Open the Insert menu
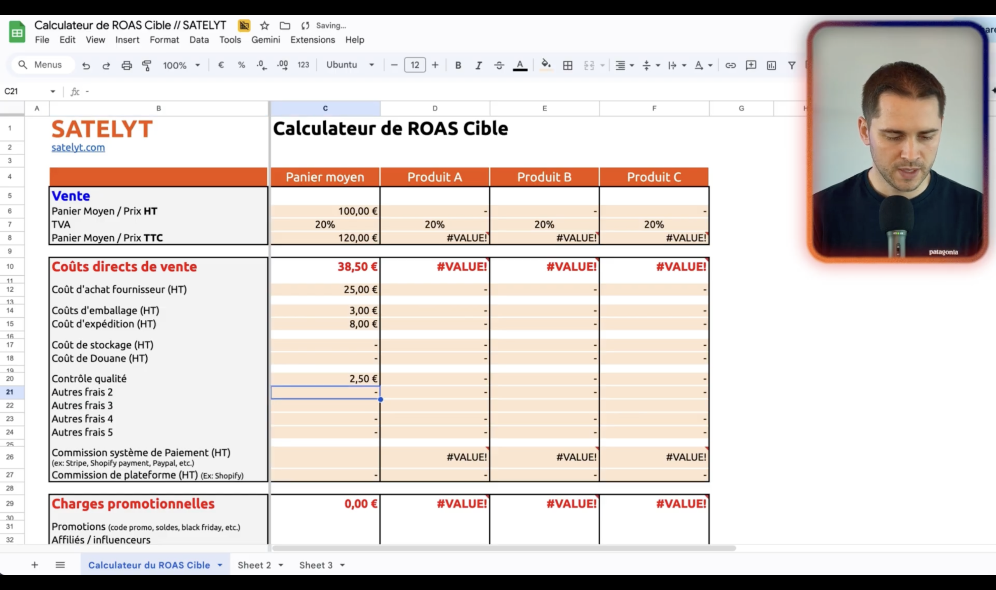996x590 pixels. point(127,40)
